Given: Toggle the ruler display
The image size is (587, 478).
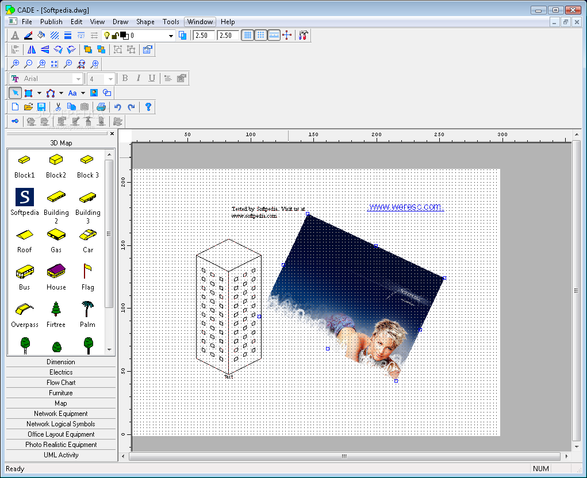Looking at the screenshot, I should click(x=274, y=36).
